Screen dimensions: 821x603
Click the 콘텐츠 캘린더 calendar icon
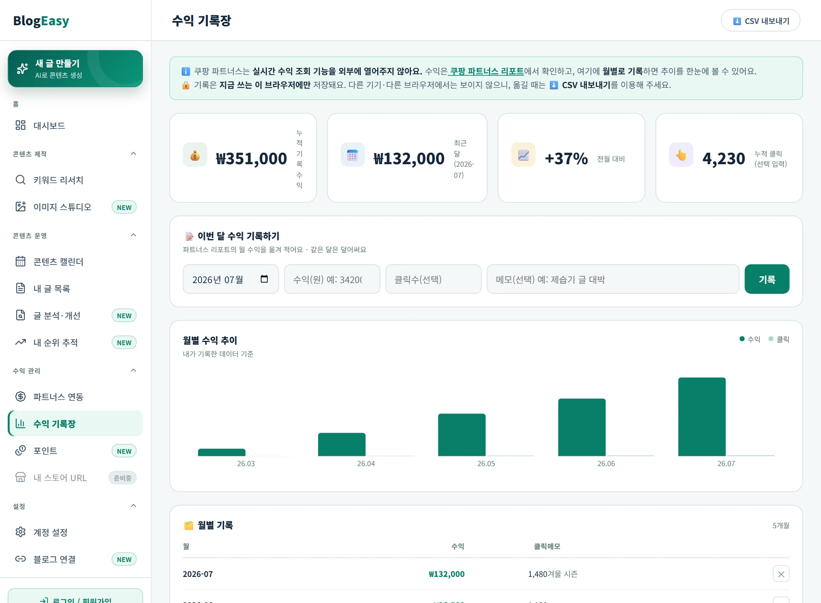click(21, 261)
